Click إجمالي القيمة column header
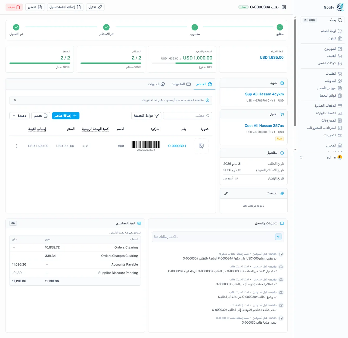The height and width of the screenshot is (338, 348). tap(37, 129)
